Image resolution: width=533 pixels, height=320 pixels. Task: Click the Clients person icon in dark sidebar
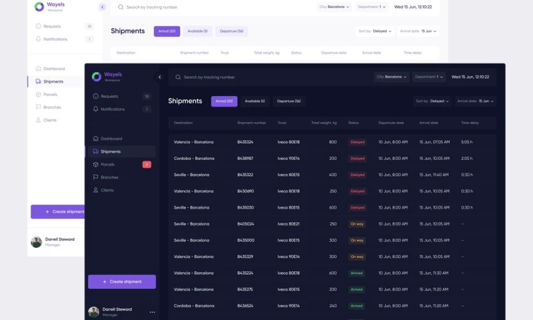point(96,190)
